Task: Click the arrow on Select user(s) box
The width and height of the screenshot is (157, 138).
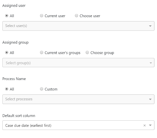Action: [150, 26]
